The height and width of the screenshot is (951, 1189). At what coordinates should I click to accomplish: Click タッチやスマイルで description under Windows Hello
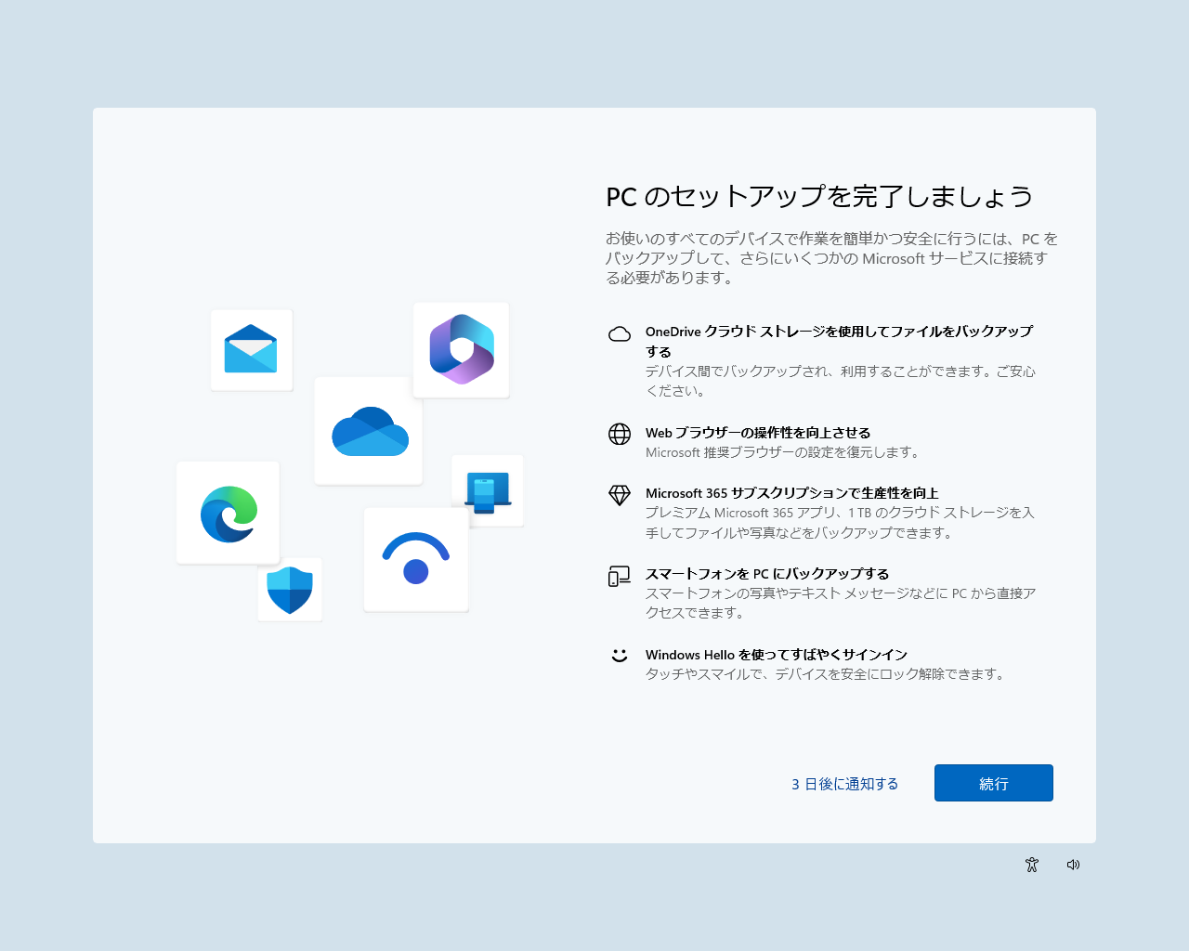[827, 674]
